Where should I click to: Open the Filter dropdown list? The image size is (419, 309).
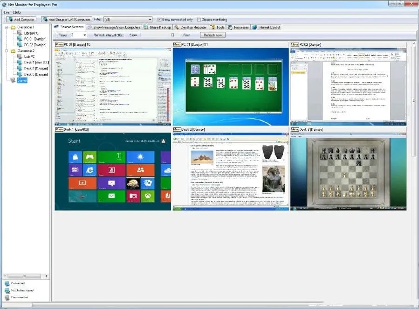(x=150, y=20)
